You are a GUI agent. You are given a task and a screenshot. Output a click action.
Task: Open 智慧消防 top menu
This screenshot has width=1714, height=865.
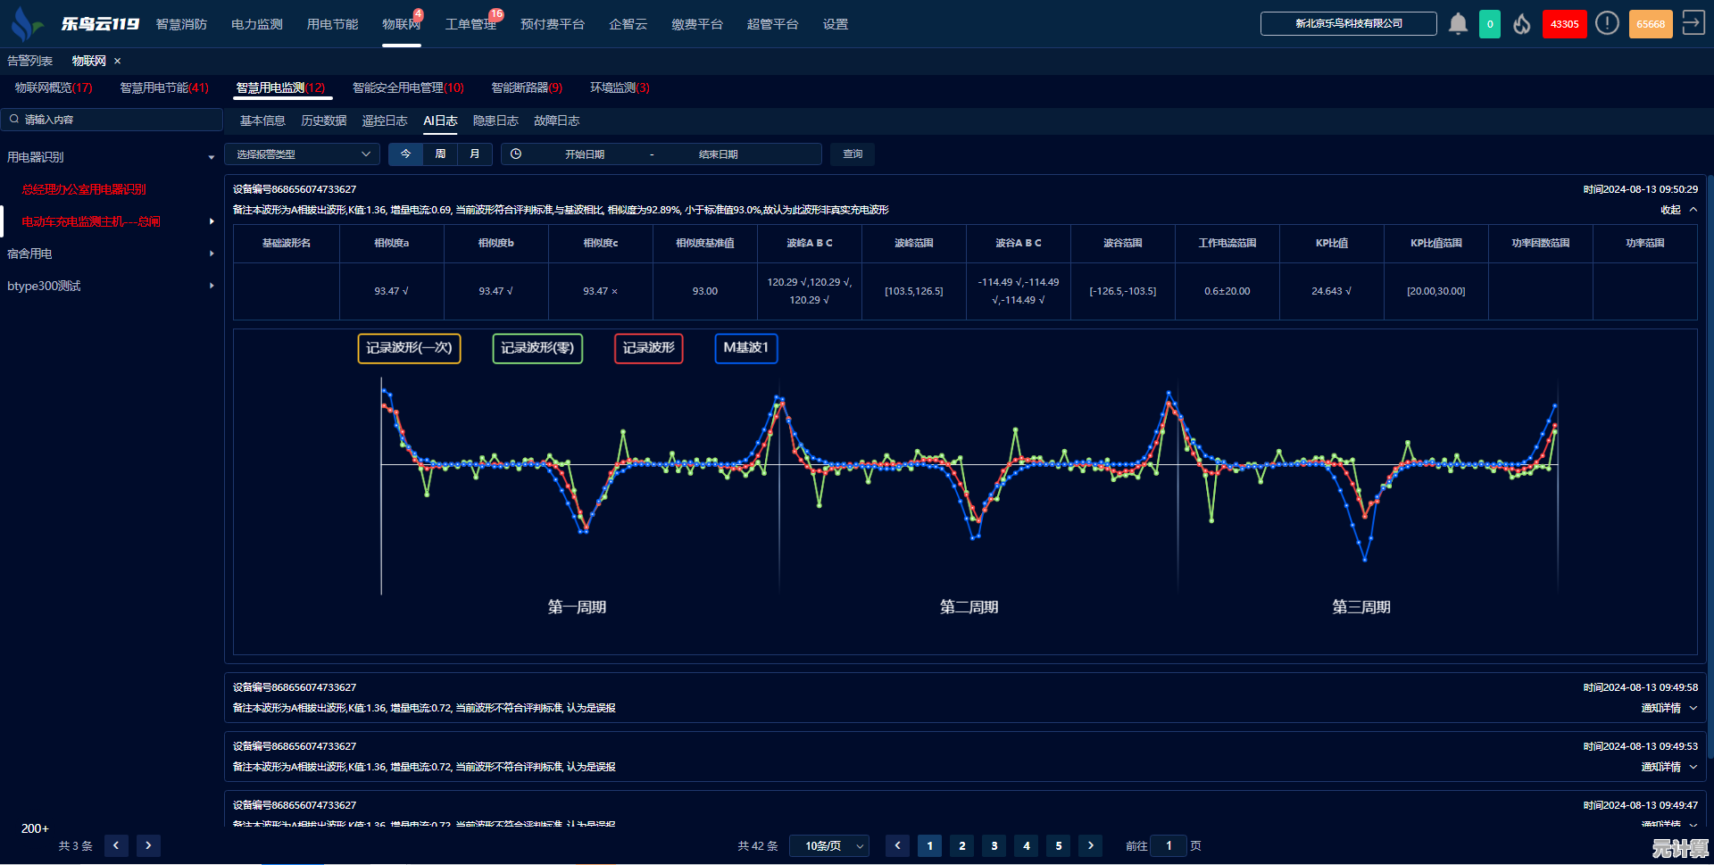point(181,24)
